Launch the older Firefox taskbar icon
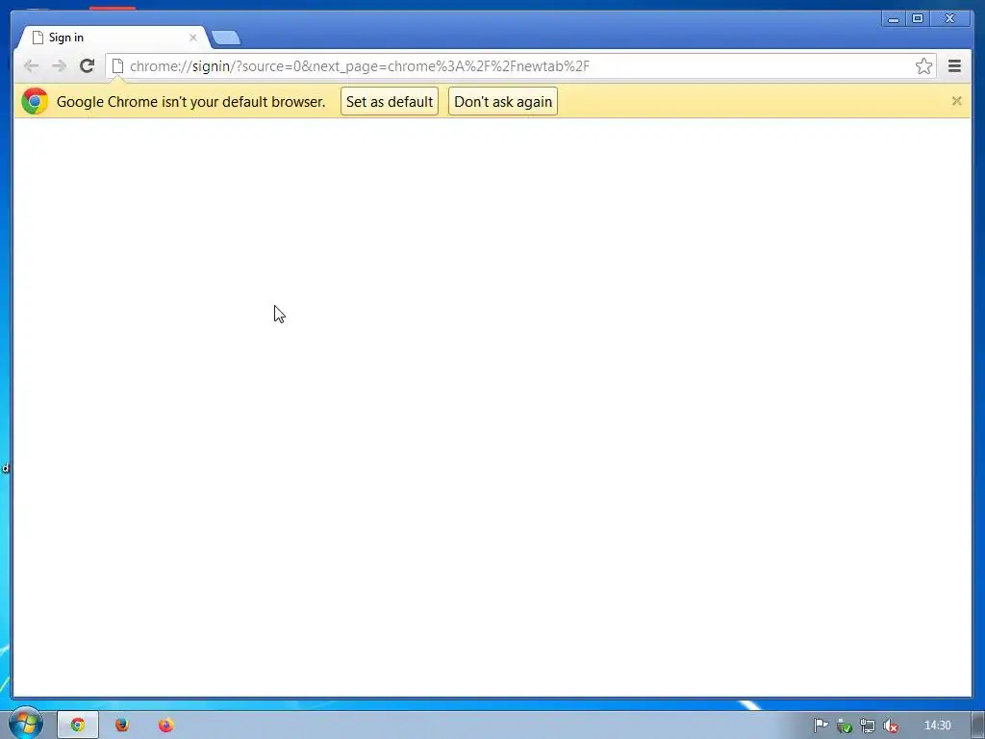 click(122, 726)
